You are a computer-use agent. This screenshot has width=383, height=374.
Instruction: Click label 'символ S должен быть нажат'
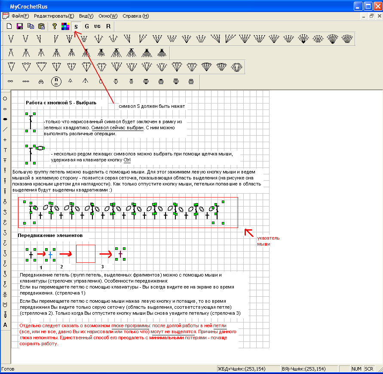152,106
